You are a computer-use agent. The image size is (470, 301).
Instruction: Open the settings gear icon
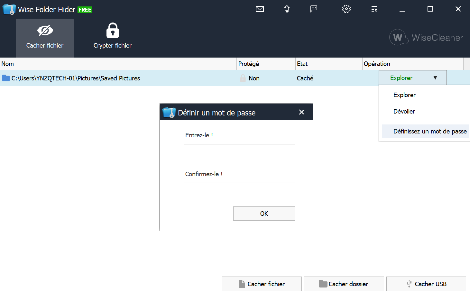pyautogui.click(x=346, y=9)
